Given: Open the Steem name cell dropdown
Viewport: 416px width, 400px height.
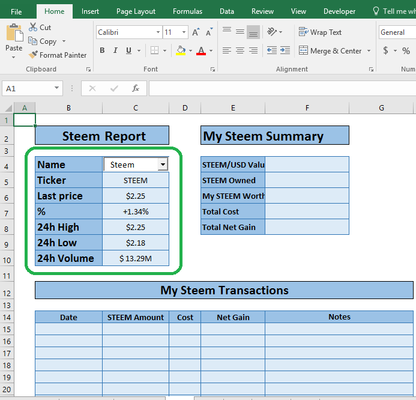Looking at the screenshot, I should click(x=163, y=165).
